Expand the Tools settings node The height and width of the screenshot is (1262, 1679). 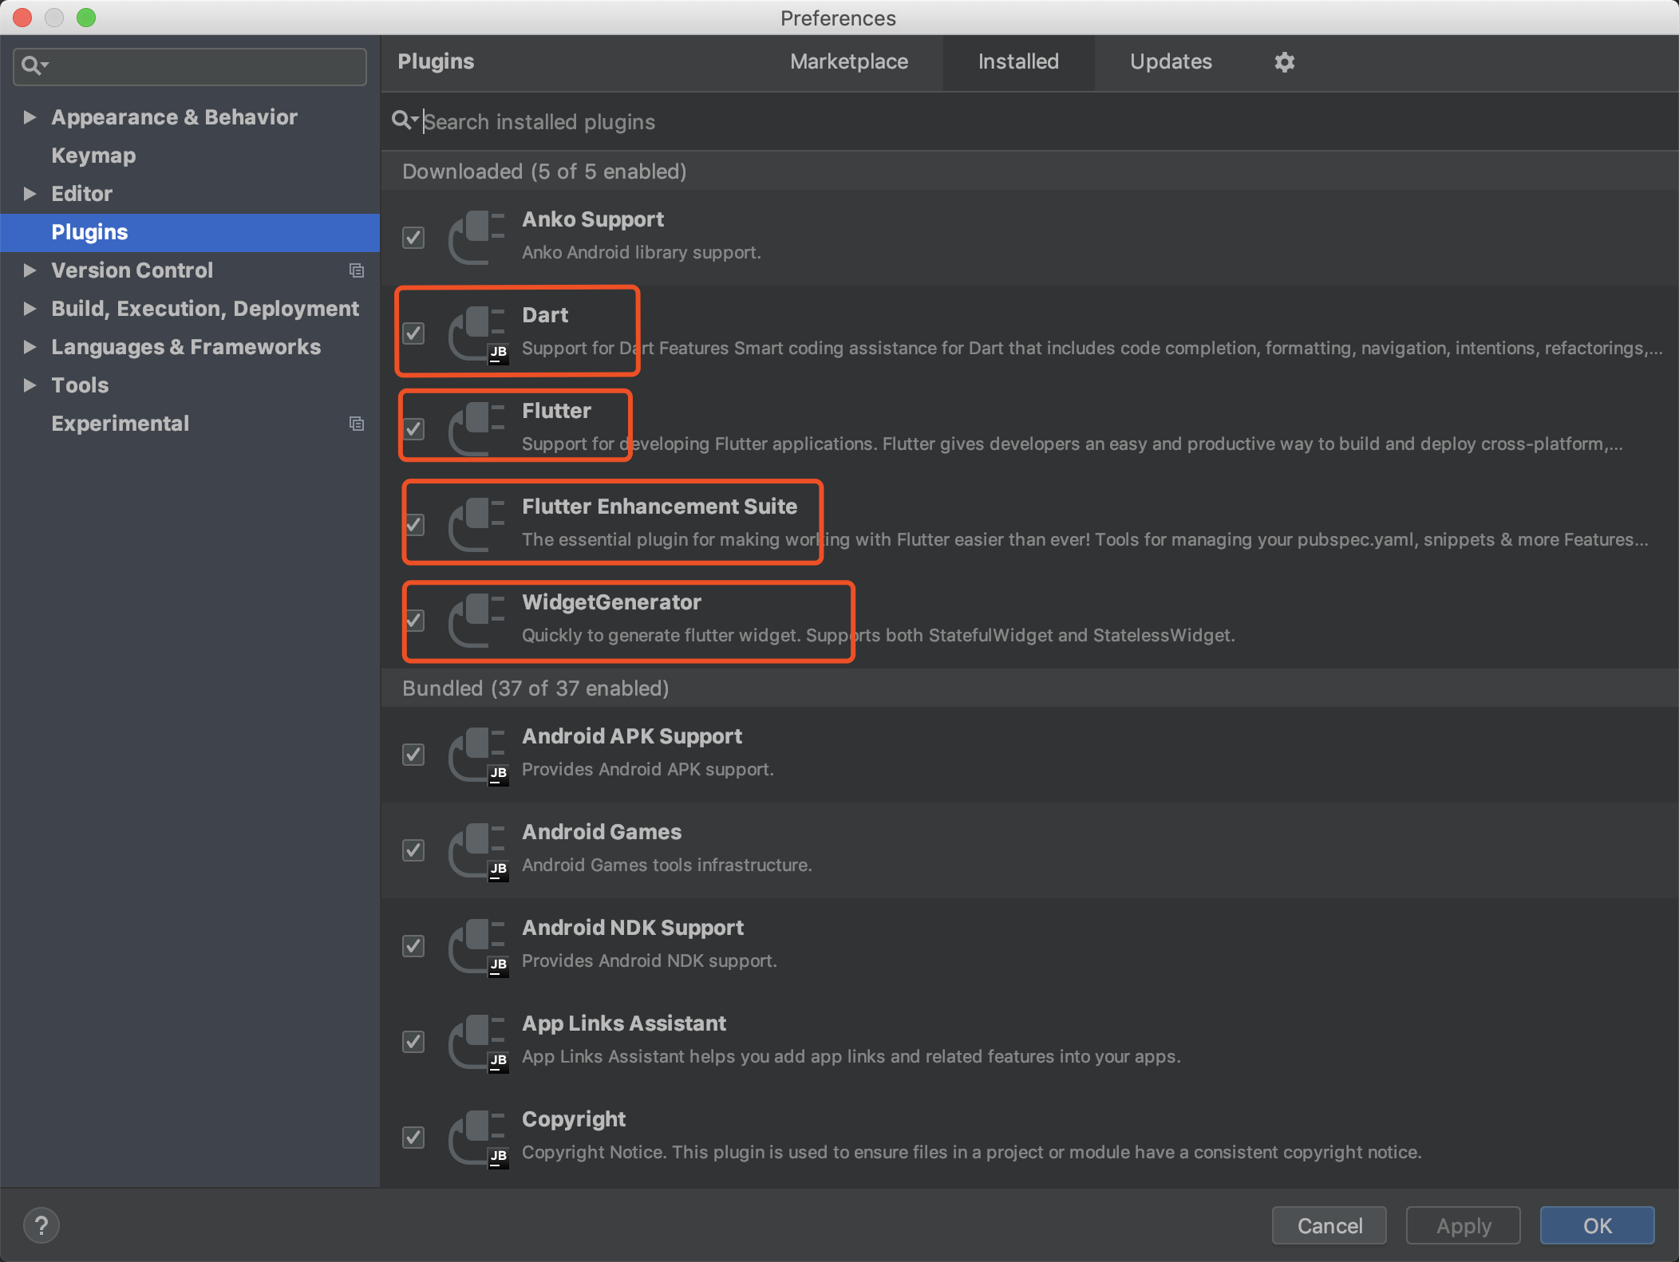(x=30, y=385)
